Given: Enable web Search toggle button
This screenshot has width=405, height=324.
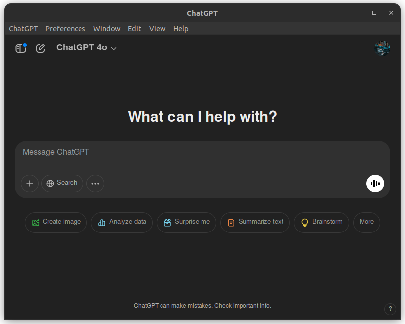Looking at the screenshot, I should (x=62, y=184).
